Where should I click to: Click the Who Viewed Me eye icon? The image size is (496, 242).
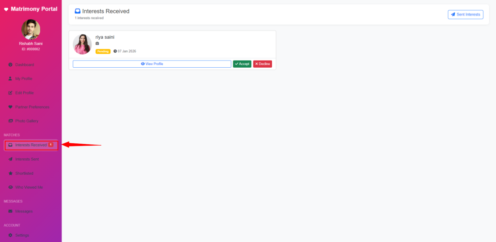tap(10, 187)
